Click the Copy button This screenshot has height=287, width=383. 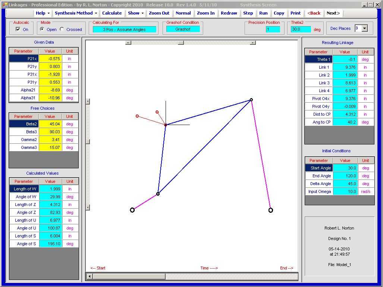279,13
